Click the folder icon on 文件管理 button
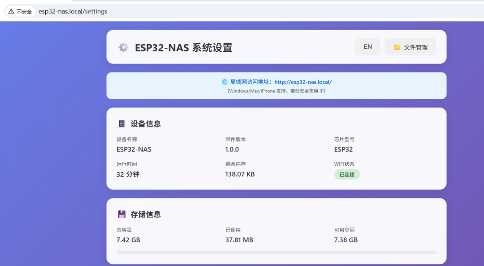The width and height of the screenshot is (484, 266). pyautogui.click(x=397, y=46)
